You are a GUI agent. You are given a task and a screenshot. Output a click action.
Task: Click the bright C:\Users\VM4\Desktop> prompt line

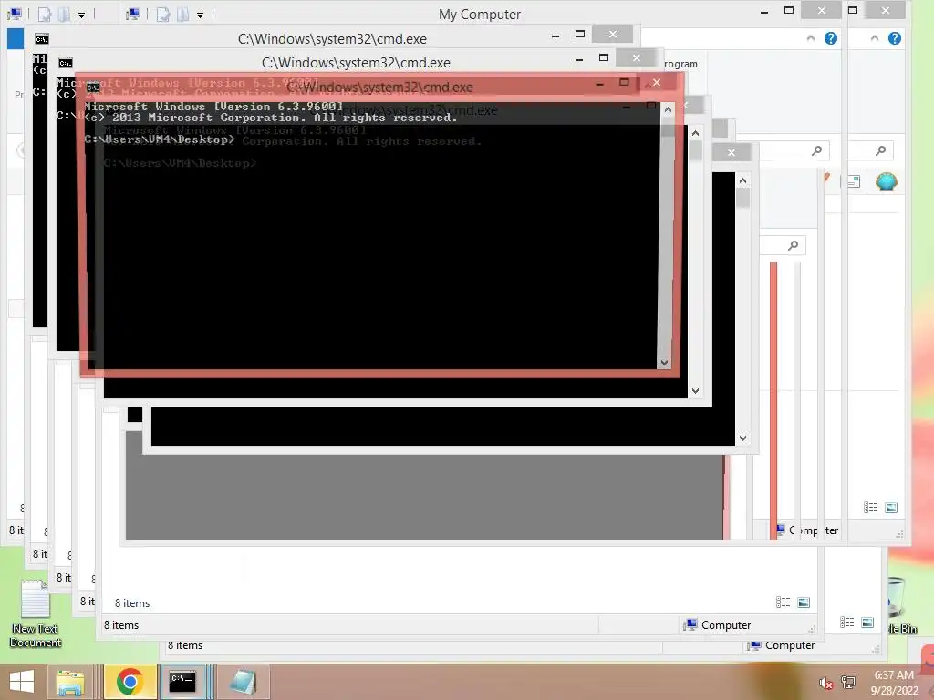160,139
